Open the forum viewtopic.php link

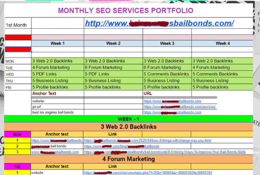click(x=148, y=173)
